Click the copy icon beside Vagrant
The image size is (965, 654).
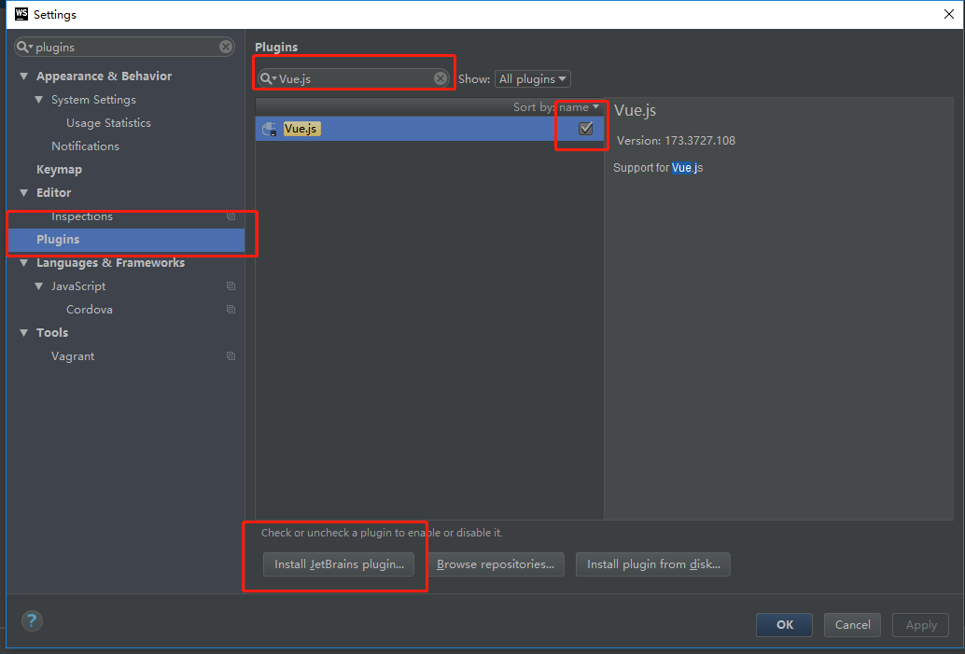point(231,356)
